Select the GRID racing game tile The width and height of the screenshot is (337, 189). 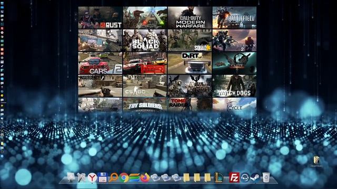click(x=145, y=63)
